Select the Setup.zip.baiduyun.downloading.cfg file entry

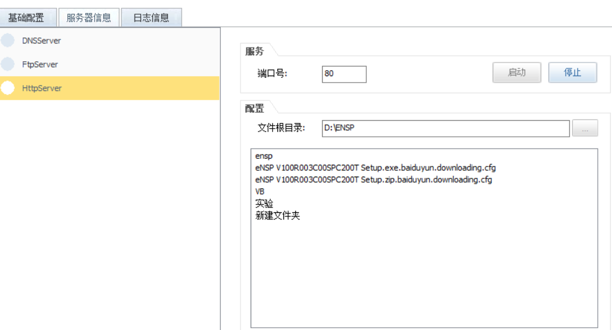click(x=373, y=180)
